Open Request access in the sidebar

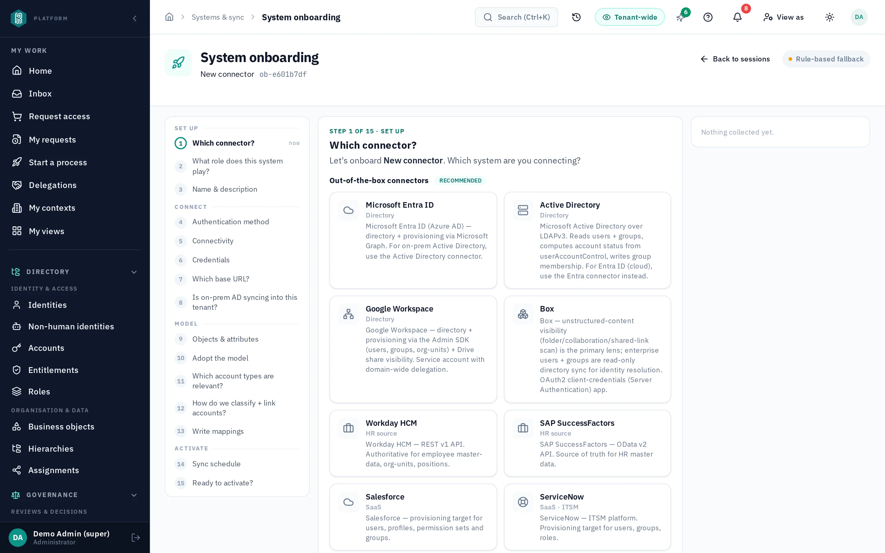[x=75, y=116]
